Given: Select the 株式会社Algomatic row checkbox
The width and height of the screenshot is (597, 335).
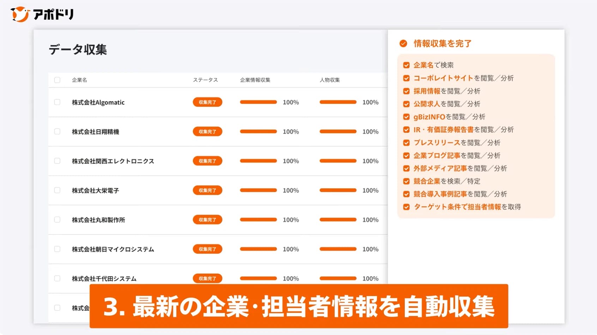Looking at the screenshot, I should tap(57, 102).
